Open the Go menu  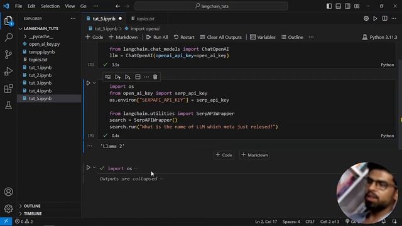(x=84, y=6)
